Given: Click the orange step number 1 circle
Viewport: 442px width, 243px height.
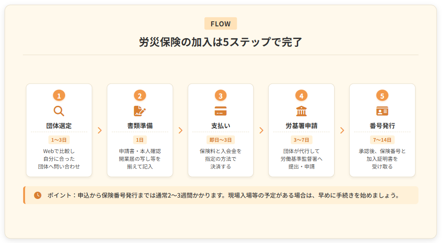Looking at the screenshot, I should 59,95.
